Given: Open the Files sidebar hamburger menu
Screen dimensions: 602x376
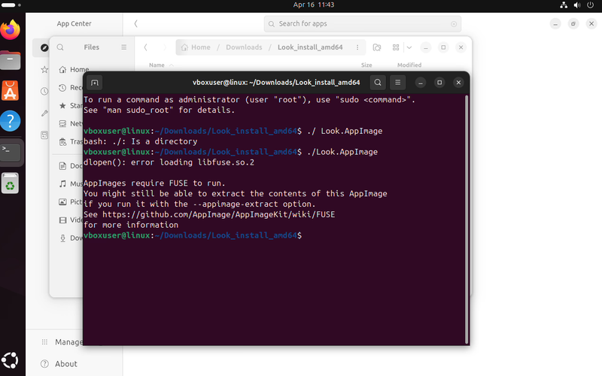Looking at the screenshot, I should coord(123,47).
